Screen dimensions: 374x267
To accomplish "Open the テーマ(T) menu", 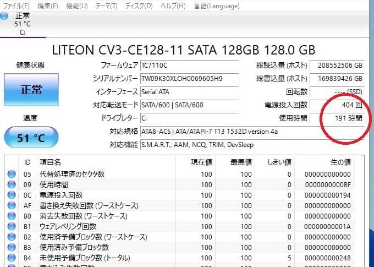I will (x=106, y=6).
